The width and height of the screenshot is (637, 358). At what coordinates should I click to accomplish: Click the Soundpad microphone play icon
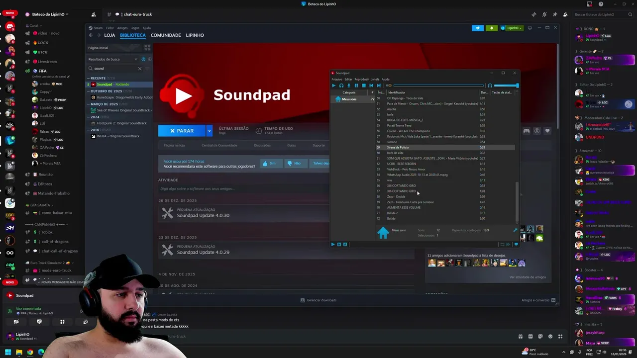point(349,86)
